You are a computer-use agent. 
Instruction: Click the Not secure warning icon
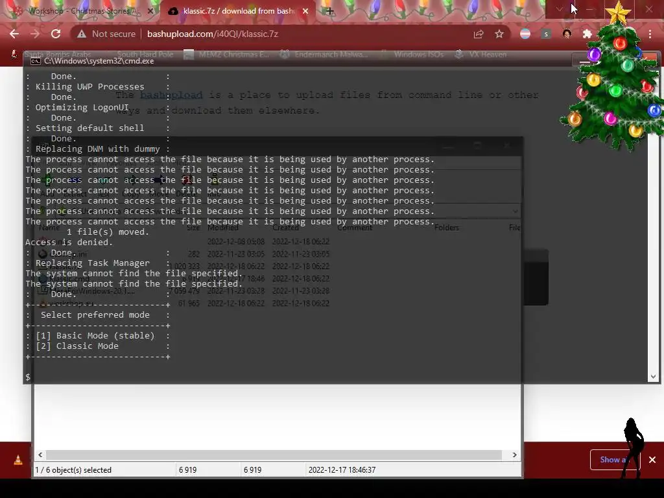click(x=82, y=34)
